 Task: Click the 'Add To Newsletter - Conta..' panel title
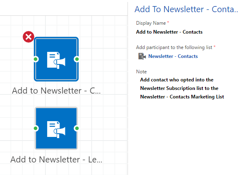pyautogui.click(x=186, y=9)
